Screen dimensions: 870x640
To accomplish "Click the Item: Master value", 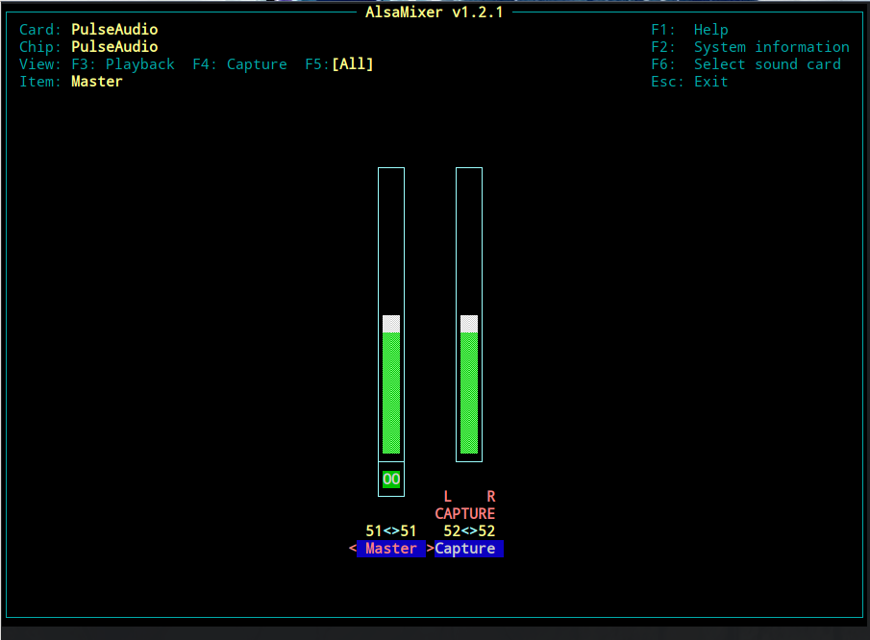I will 97,82.
